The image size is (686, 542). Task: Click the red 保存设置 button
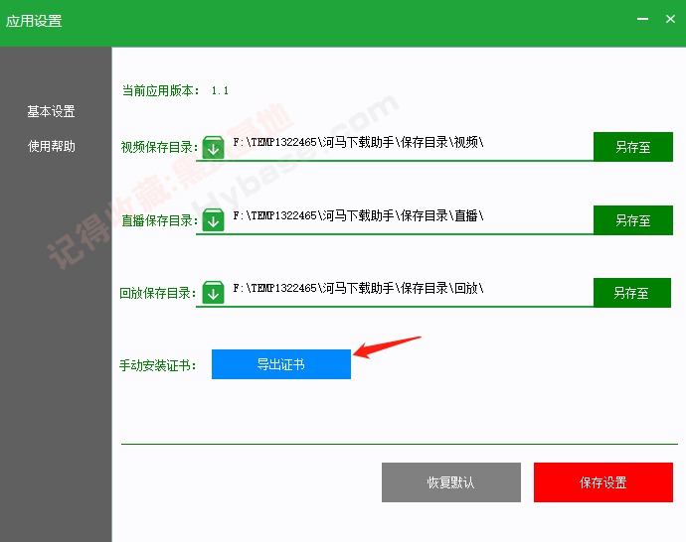603,482
